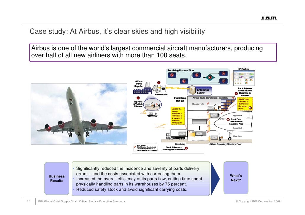Image resolution: width=305 pixels, height=215 pixels.
Task: Click the step 4 decision diamond
Action: [210, 77]
